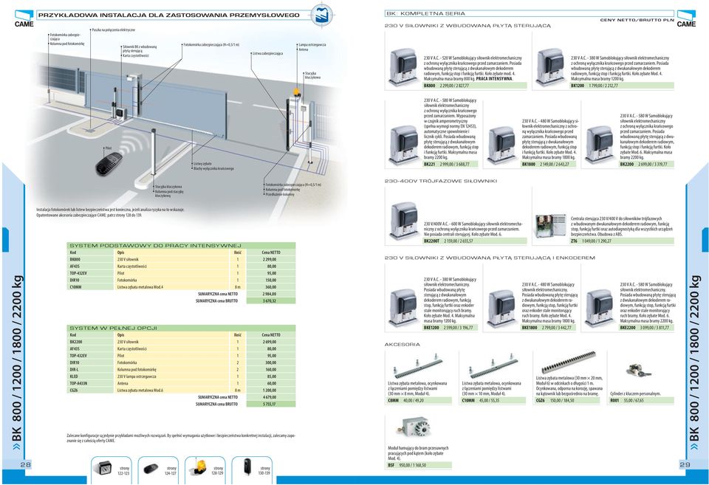Click the BK1800 gate motor image
The image size is (709, 485).
click(x=501, y=144)
